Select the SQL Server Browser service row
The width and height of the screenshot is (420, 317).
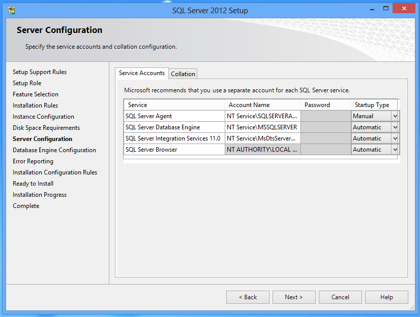point(174,150)
